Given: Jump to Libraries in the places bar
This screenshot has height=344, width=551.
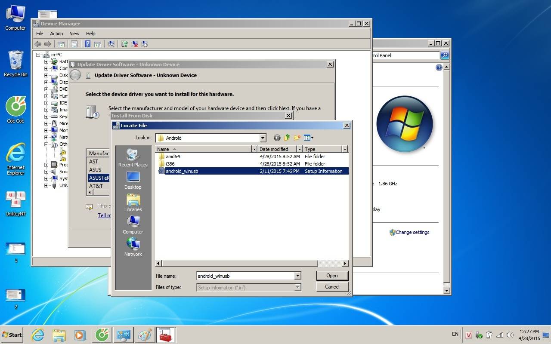Looking at the screenshot, I should (x=133, y=203).
